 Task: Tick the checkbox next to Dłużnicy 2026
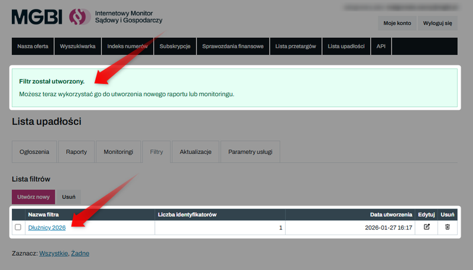[x=18, y=227]
